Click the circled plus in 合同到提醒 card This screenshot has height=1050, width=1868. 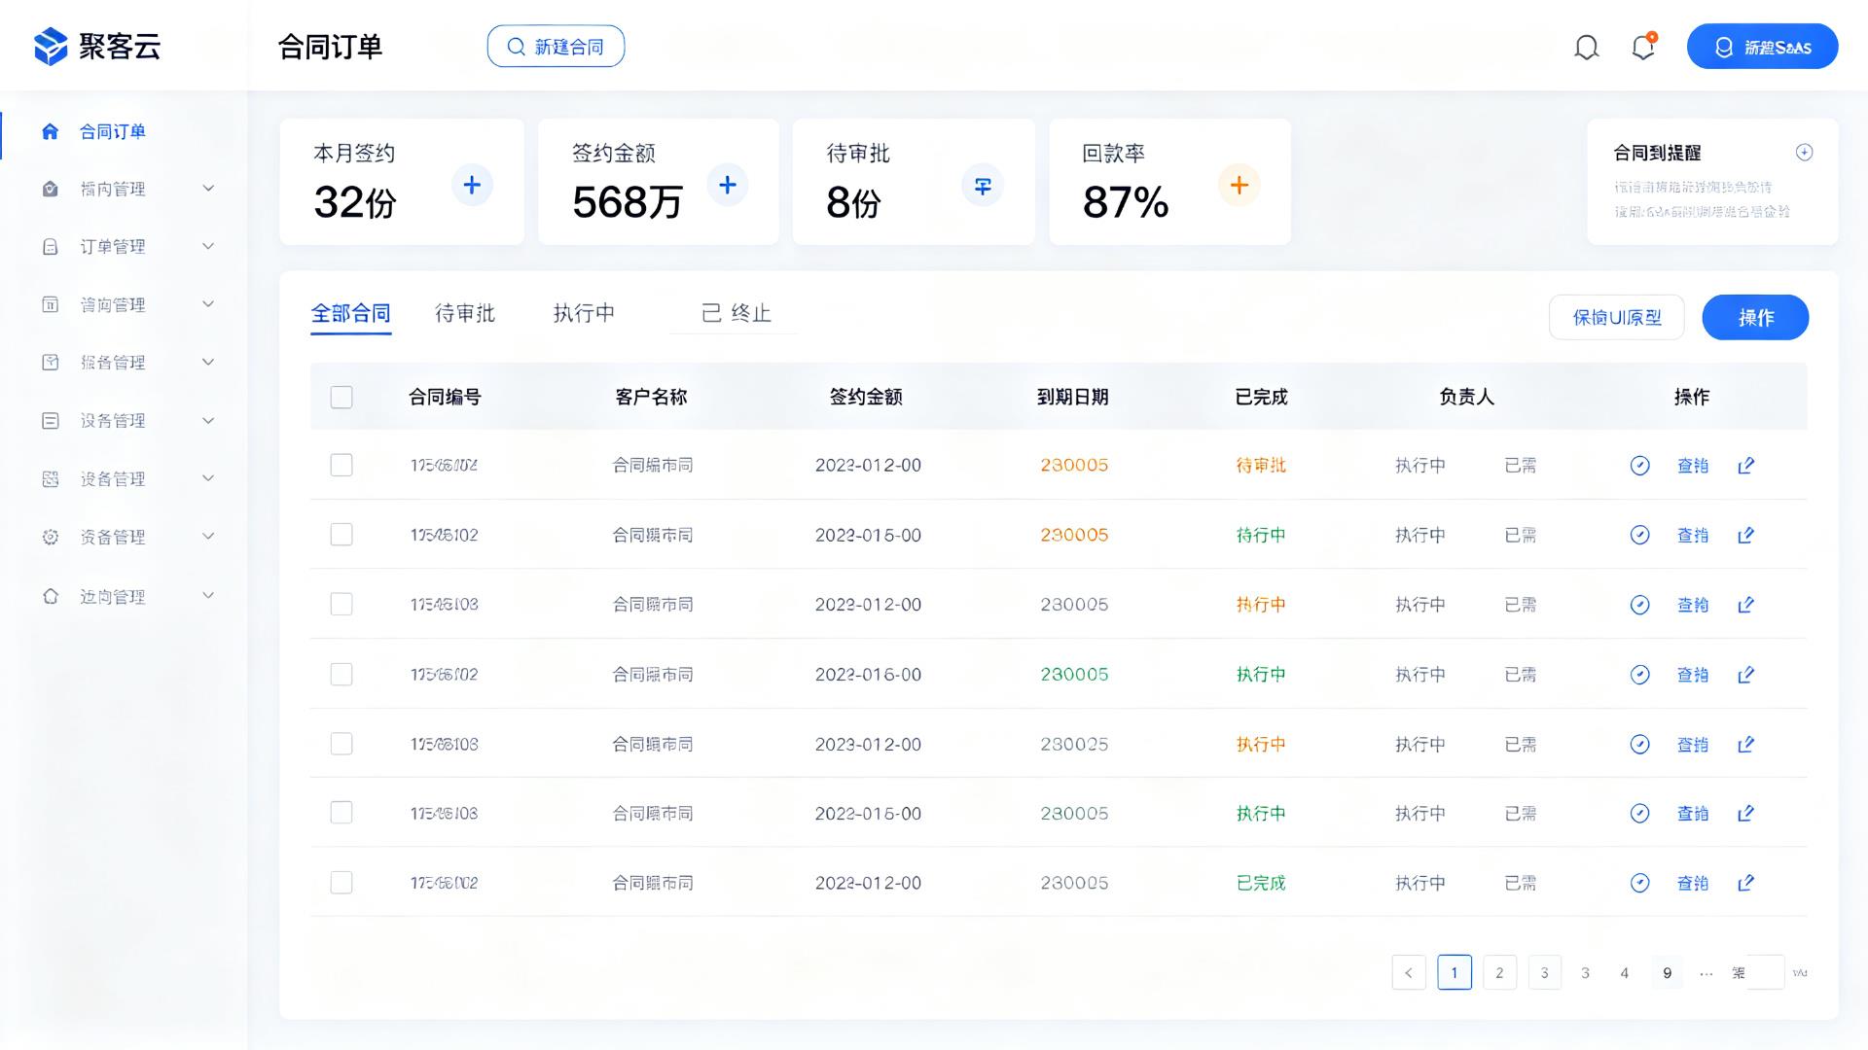pos(1804,153)
